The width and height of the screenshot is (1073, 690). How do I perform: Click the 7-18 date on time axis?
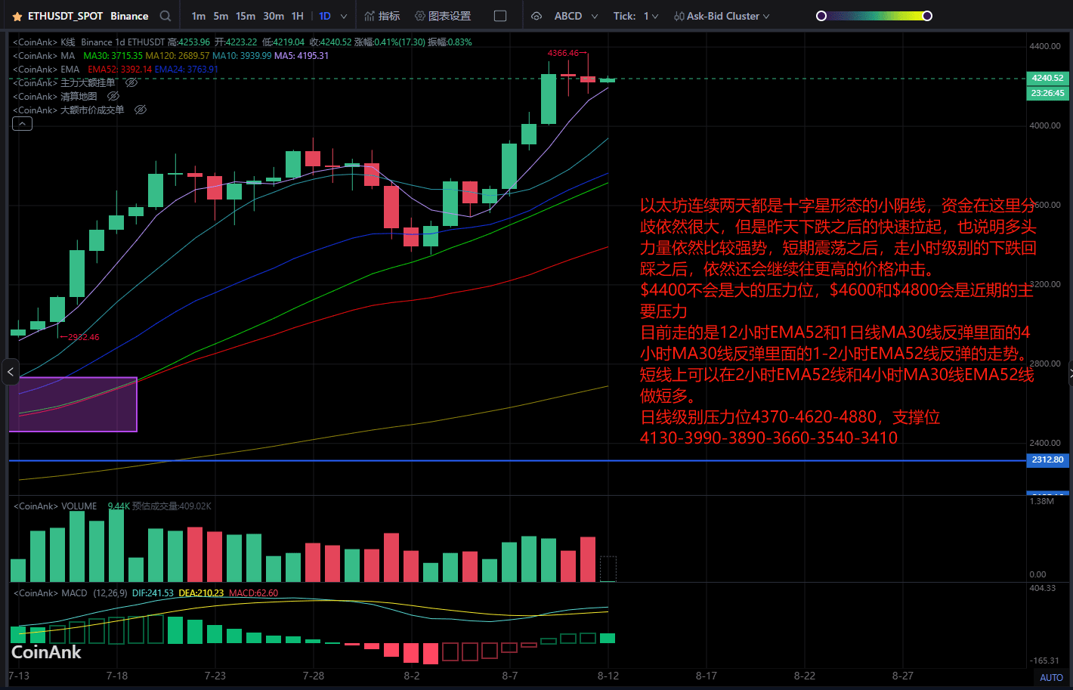(x=117, y=676)
